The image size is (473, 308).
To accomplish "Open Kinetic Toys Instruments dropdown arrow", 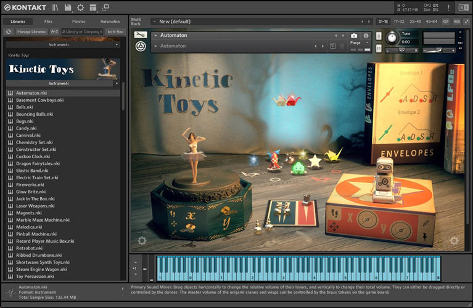I will [116, 83].
